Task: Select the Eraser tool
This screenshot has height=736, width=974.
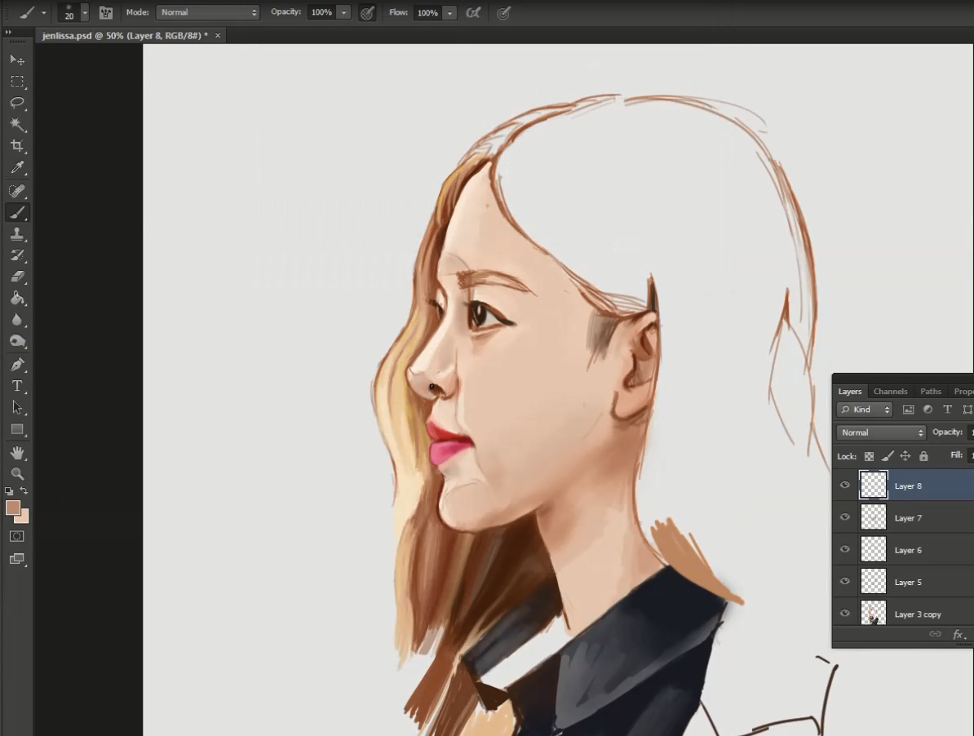Action: click(x=17, y=277)
